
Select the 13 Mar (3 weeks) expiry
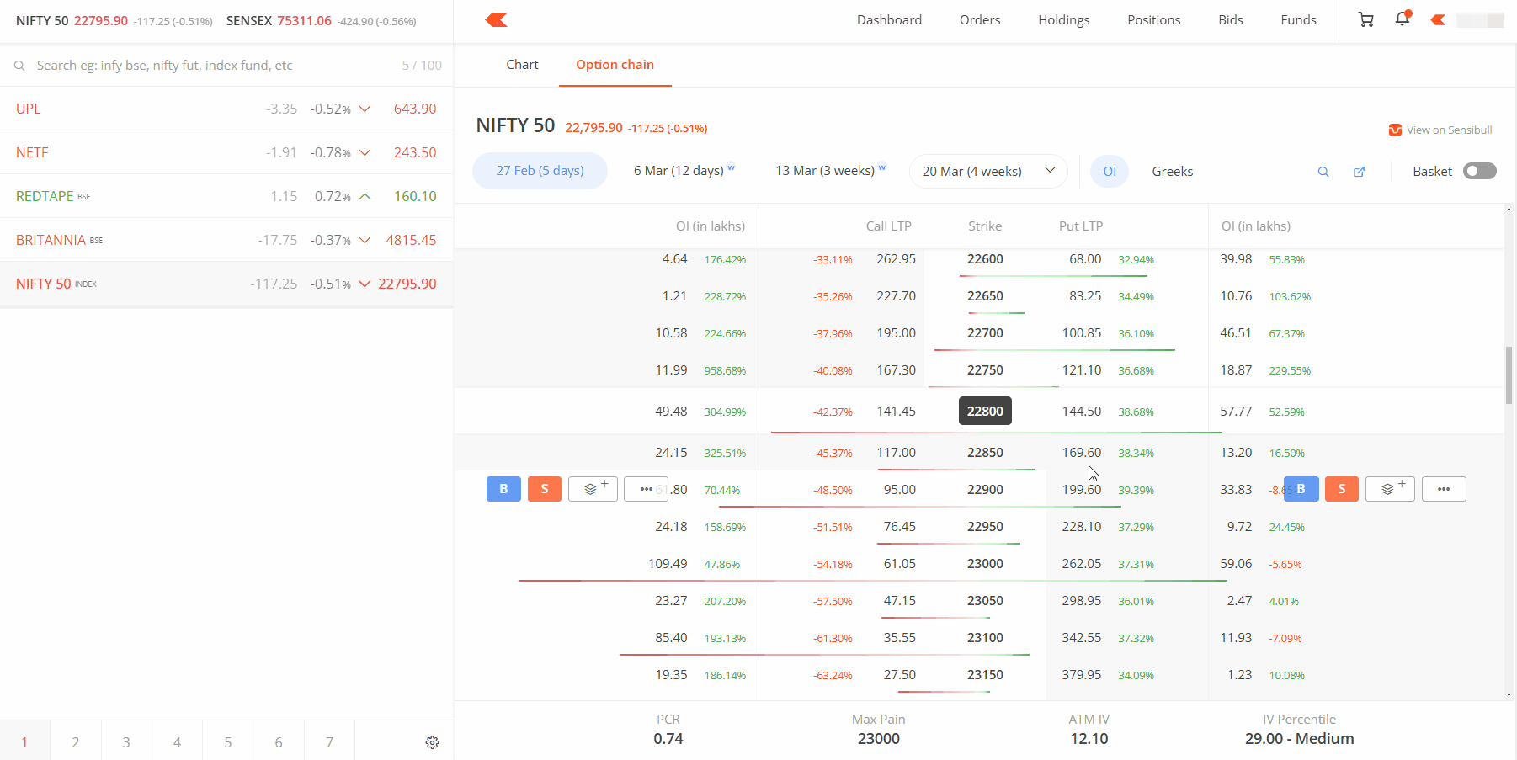coord(830,171)
